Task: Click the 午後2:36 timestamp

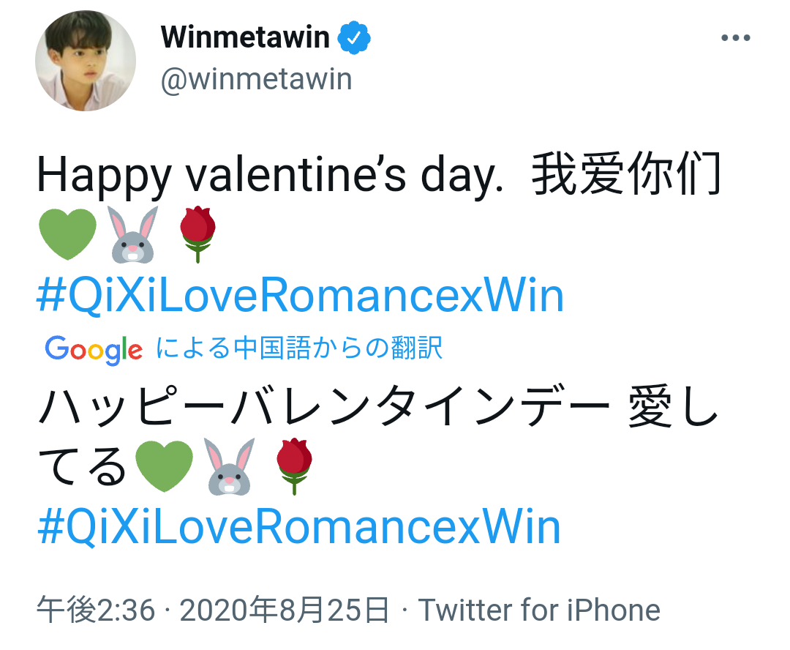Action: (96, 610)
